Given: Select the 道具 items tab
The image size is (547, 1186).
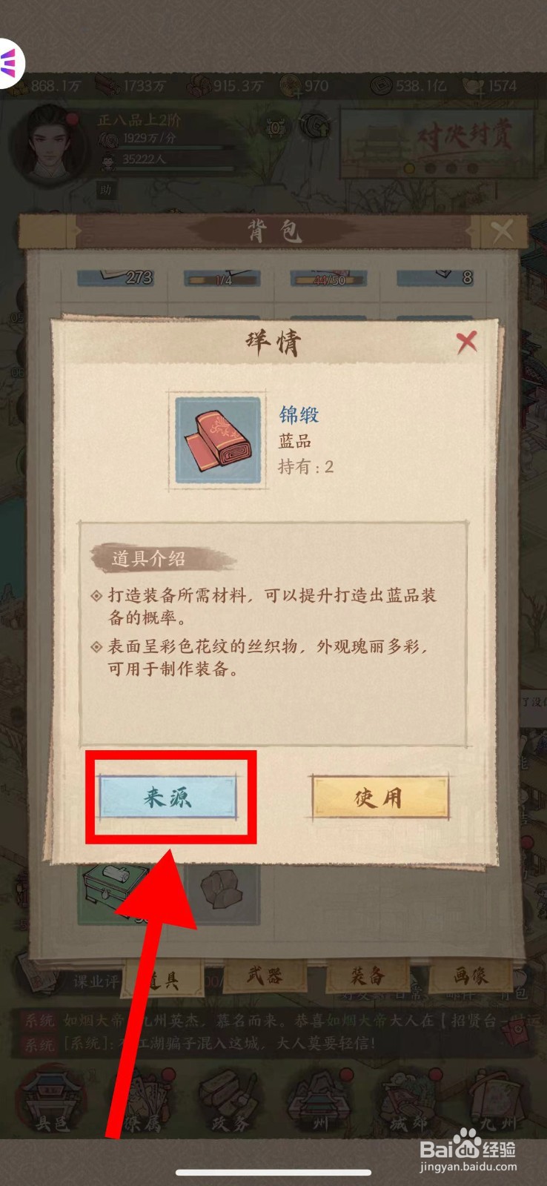Looking at the screenshot, I should point(162,980).
